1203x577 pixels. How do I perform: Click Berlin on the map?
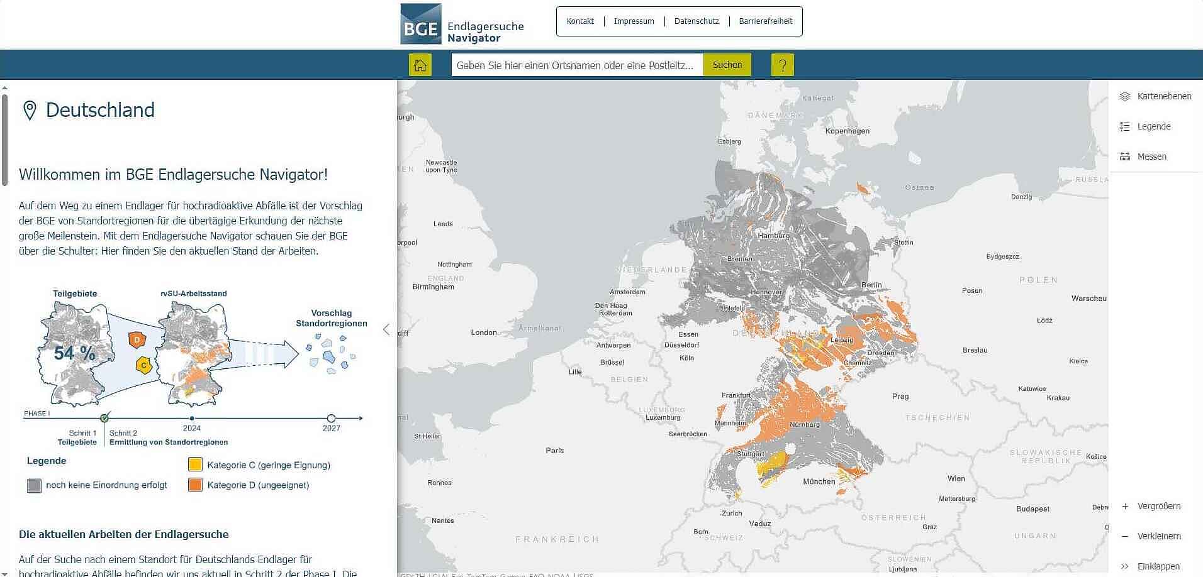[871, 285]
